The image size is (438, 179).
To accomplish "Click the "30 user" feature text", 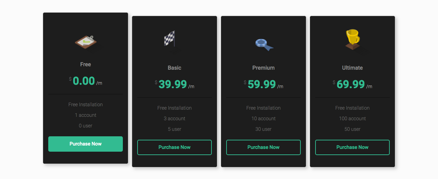I will (263, 129).
